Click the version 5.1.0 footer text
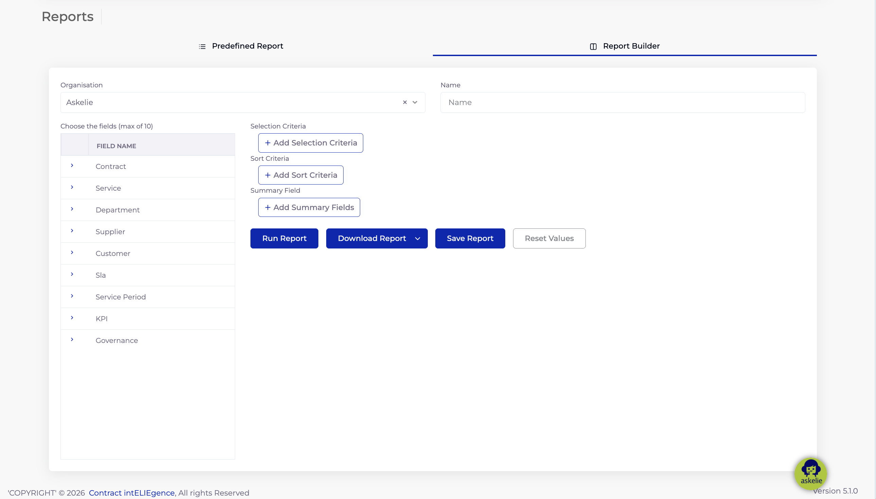Image resolution: width=876 pixels, height=499 pixels. coord(835,491)
